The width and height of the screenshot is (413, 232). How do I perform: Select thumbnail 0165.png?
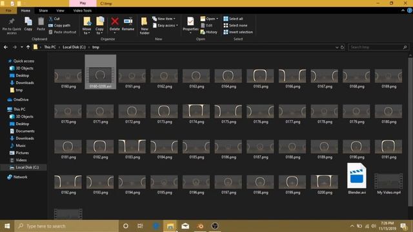(x=260, y=78)
